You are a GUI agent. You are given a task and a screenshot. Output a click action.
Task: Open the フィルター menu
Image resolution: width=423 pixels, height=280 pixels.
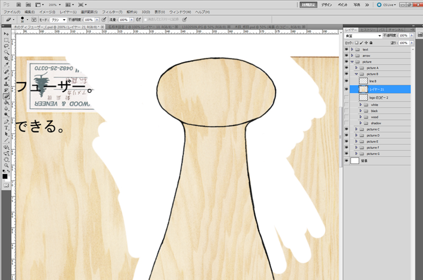pos(111,12)
